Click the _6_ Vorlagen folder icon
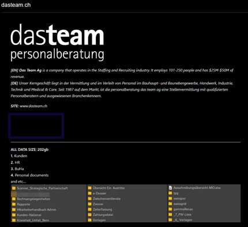 (x=170, y=220)
